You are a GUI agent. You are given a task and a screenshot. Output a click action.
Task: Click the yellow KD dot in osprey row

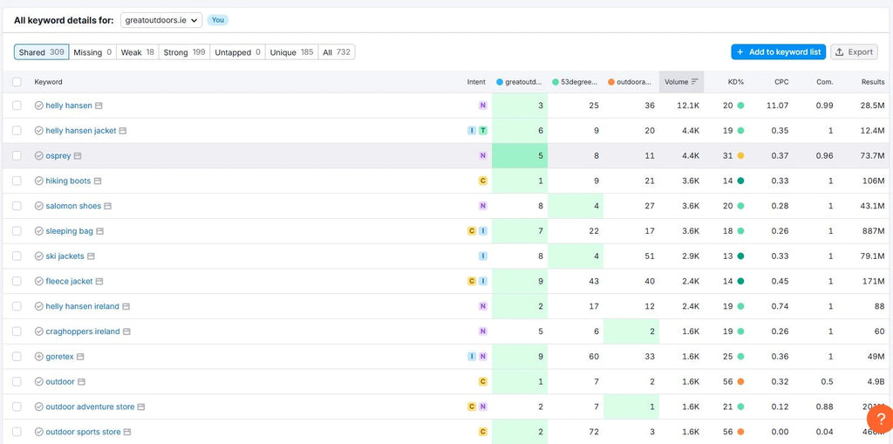point(740,156)
